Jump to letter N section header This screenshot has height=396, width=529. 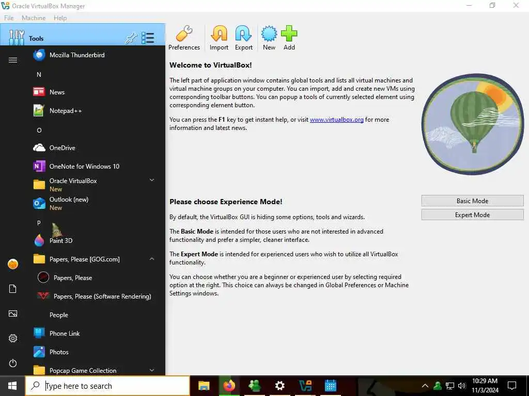[39, 74]
